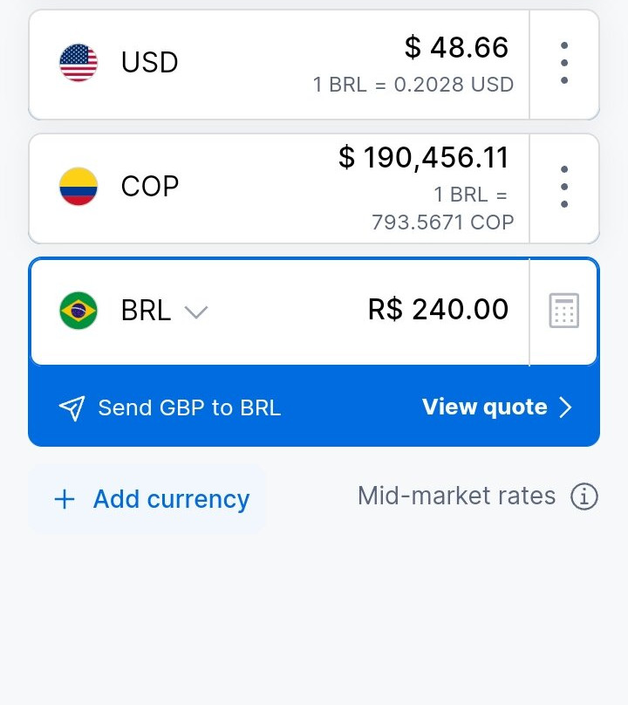Click the paper plane send icon
The image size is (628, 705).
(x=72, y=407)
